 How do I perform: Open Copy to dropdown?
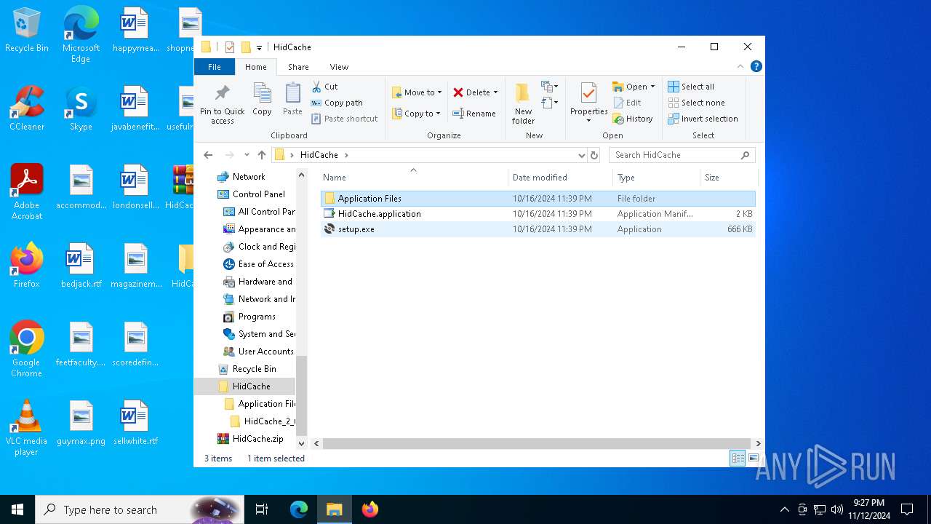[x=417, y=114]
